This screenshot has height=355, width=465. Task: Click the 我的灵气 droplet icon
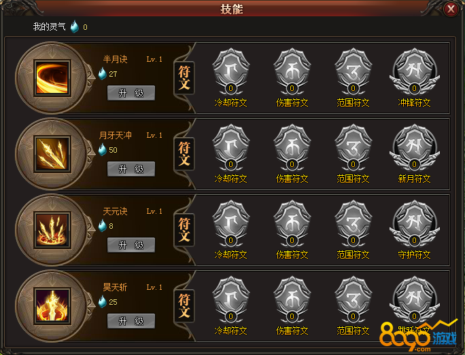[x=75, y=26]
